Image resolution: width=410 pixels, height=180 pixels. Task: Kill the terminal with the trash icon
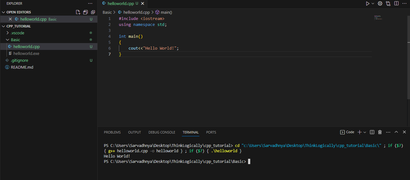coord(380,132)
